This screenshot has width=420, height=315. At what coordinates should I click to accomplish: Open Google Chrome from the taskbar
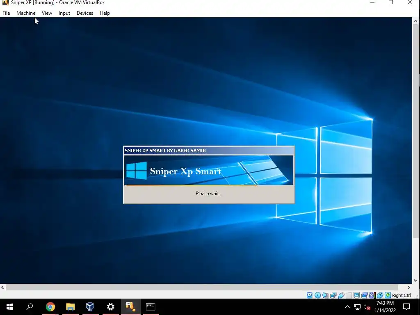pyautogui.click(x=50, y=307)
